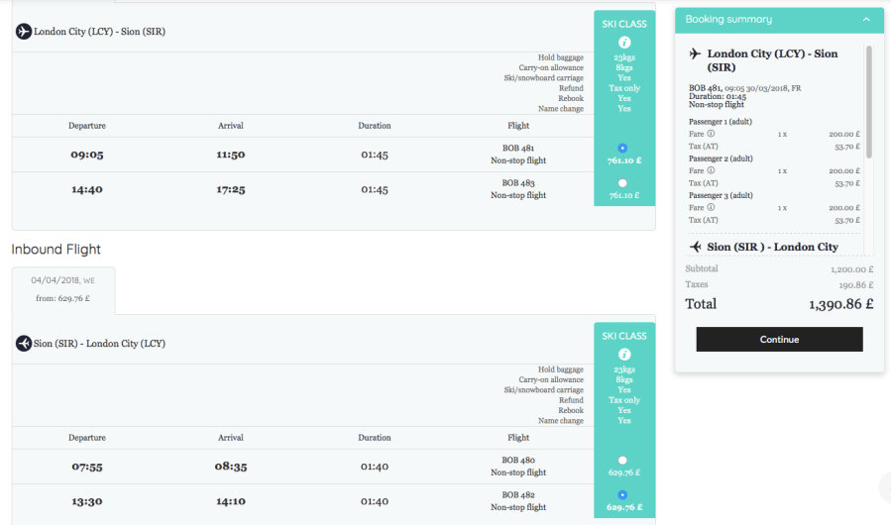Choose the 07:55 BOB 480 inbound radio button
891x525 pixels.
[621, 460]
